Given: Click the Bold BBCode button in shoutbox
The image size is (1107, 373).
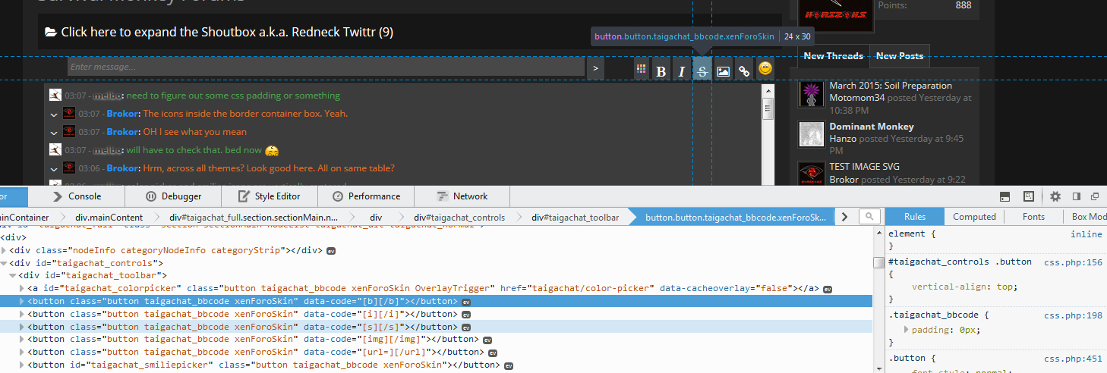Looking at the screenshot, I should pyautogui.click(x=661, y=71).
